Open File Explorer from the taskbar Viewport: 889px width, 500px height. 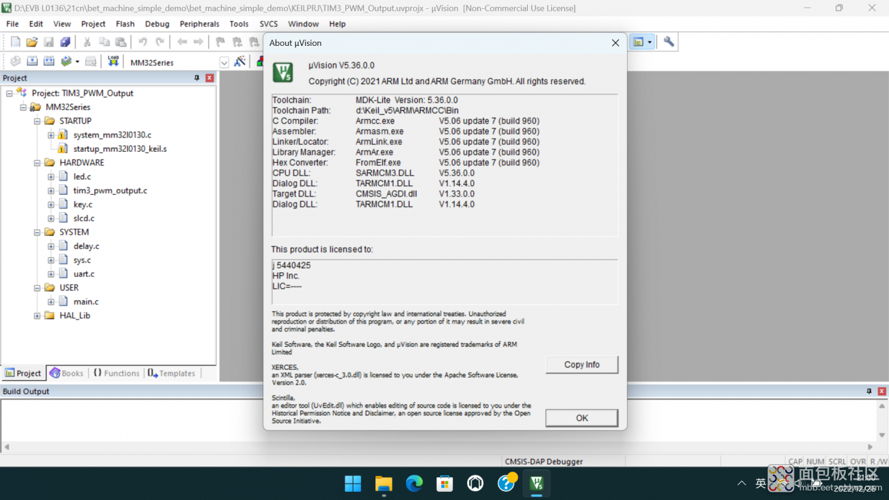point(384,484)
